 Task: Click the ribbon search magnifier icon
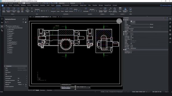click(x=6, y=5)
